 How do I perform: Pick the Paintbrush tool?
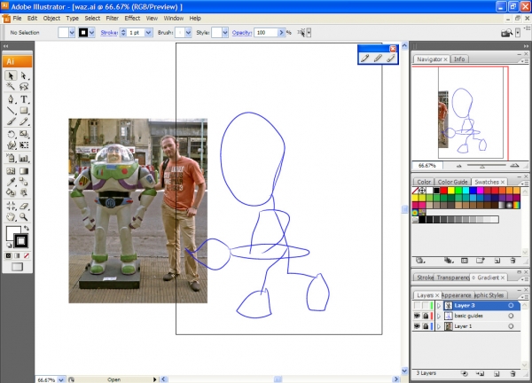11,121
